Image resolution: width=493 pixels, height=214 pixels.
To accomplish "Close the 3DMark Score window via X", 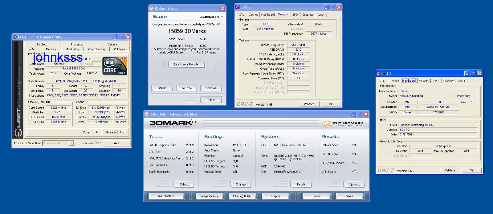I will coord(222,8).
